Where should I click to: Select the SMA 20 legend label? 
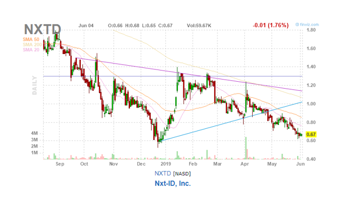point(31,50)
